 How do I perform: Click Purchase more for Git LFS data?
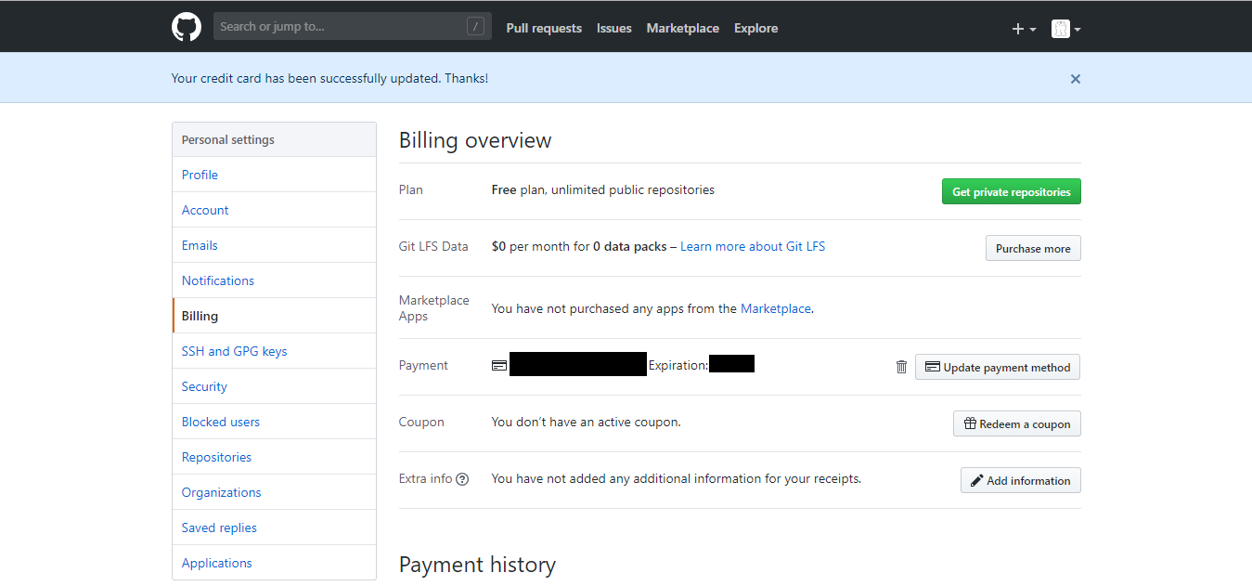(1032, 248)
